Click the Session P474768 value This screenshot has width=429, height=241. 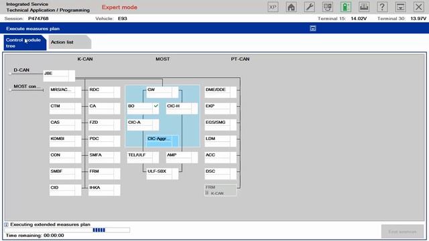[x=38, y=19]
